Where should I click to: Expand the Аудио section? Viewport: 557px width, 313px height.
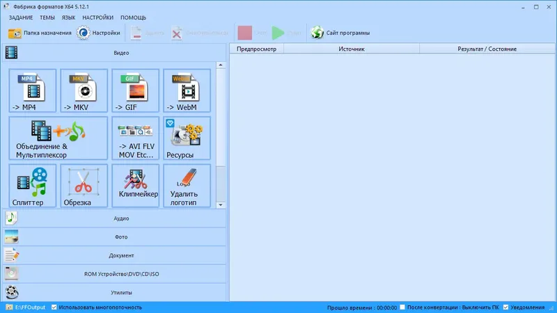coord(114,218)
